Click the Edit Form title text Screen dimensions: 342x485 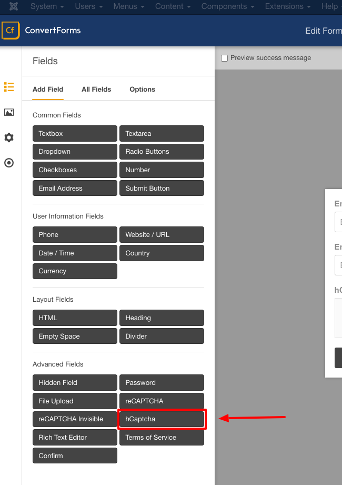pyautogui.click(x=324, y=31)
